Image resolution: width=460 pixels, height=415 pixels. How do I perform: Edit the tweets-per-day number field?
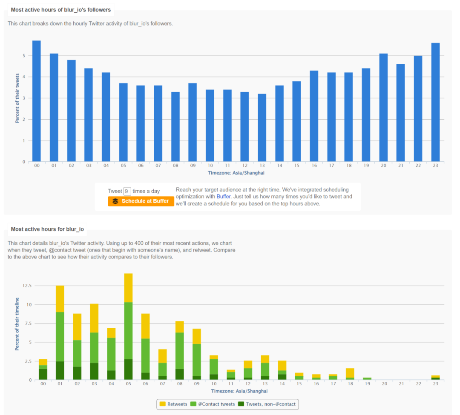click(127, 191)
